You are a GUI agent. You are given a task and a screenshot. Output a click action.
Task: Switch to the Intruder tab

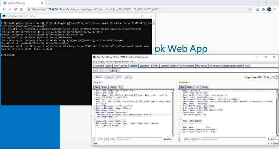click(x=124, y=66)
